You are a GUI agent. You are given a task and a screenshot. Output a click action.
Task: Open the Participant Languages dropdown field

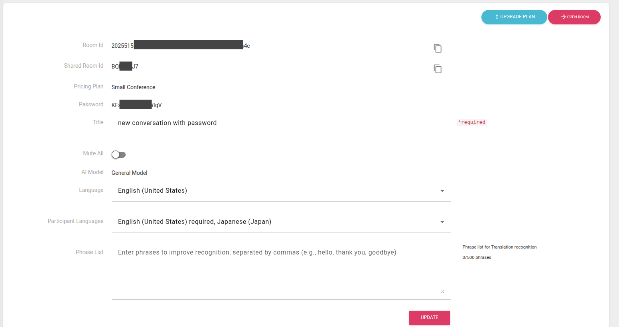[275, 222]
